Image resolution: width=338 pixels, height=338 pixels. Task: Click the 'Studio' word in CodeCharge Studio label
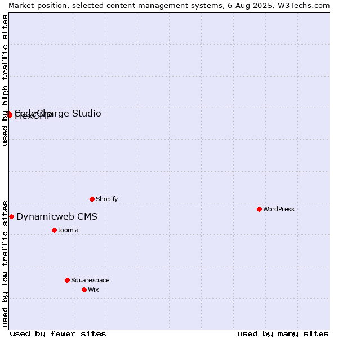[x=86, y=113]
